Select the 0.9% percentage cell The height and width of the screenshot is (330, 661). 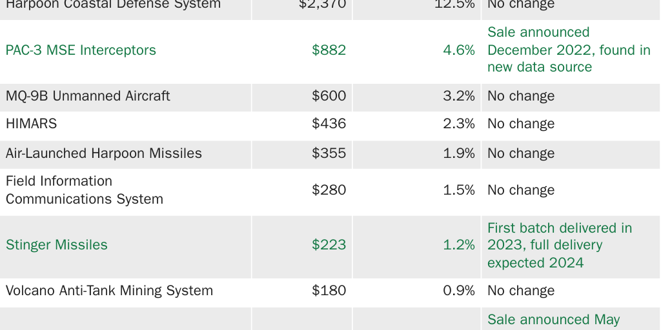pos(458,291)
